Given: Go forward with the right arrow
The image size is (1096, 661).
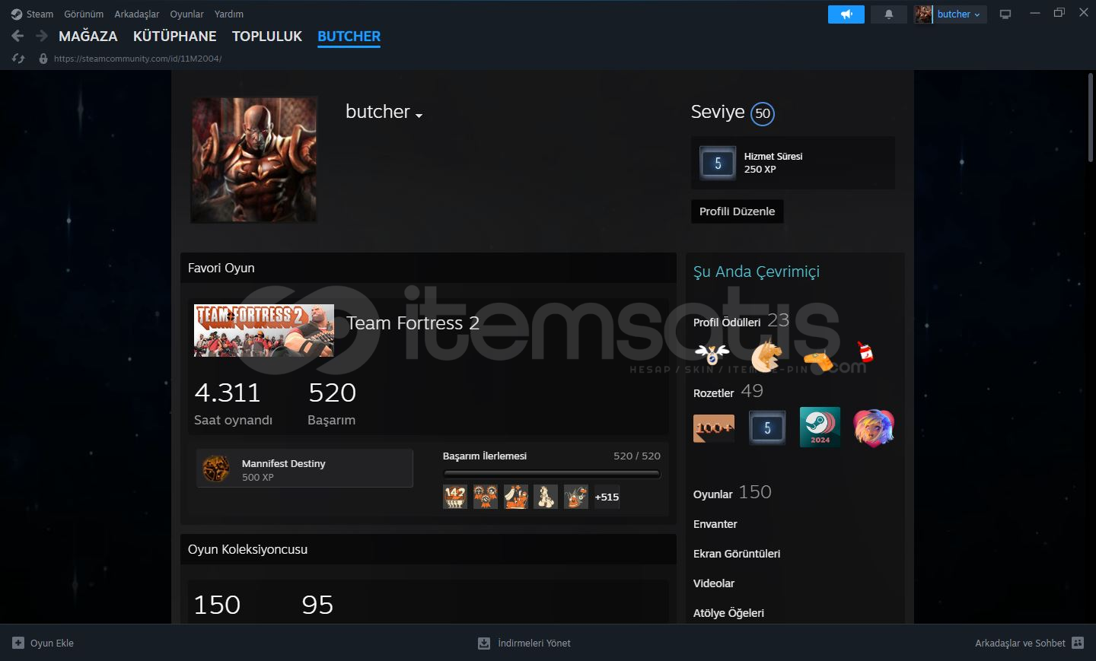Looking at the screenshot, I should pos(42,36).
